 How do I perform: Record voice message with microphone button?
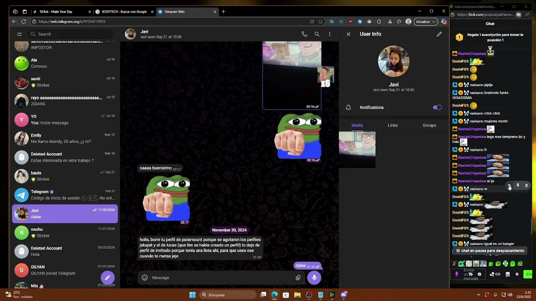(x=314, y=278)
